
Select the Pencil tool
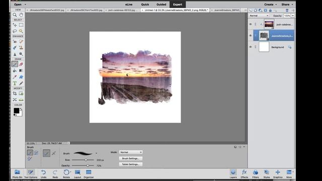coord(21,83)
